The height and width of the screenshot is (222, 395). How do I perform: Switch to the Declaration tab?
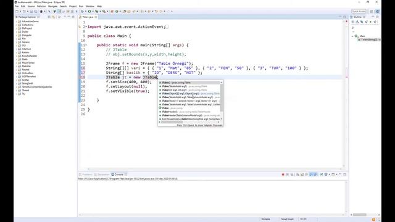pyautogui.click(x=102, y=175)
